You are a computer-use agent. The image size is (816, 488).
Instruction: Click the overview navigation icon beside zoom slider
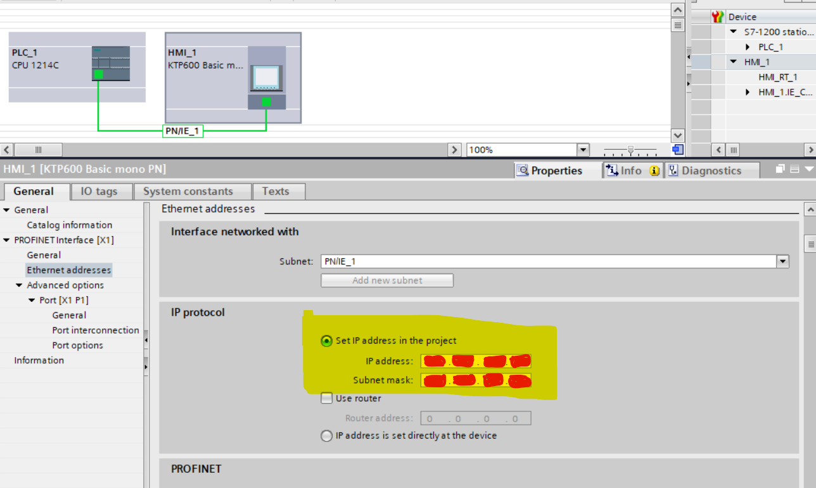(678, 150)
